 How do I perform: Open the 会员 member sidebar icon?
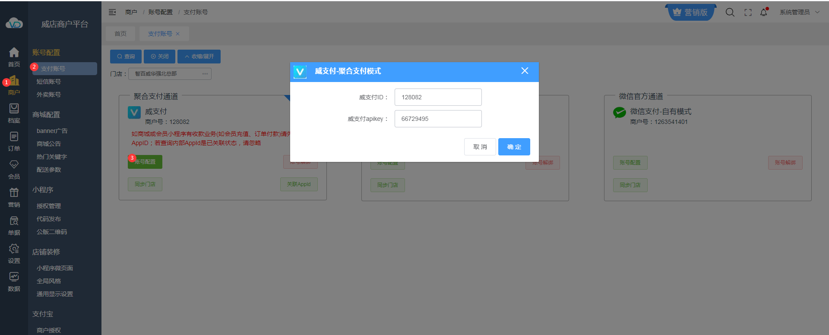pos(14,165)
